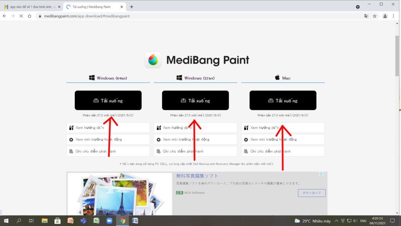401x226 pixels.
Task: Open Ghi chú điểm phát hành for Windows 32bit
Action: point(195,151)
